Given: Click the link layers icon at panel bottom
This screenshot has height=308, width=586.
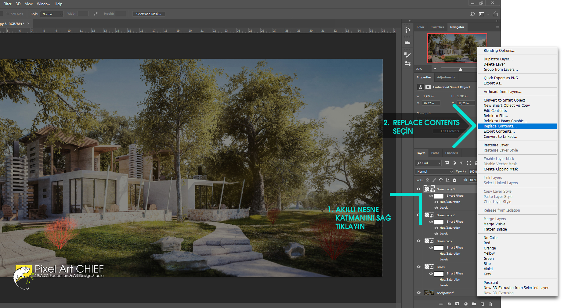Looking at the screenshot, I should (x=441, y=304).
